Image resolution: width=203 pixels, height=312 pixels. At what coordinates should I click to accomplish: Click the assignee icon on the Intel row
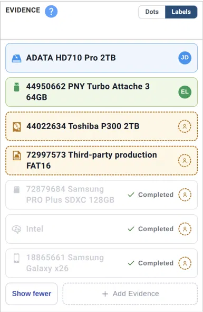(x=185, y=229)
